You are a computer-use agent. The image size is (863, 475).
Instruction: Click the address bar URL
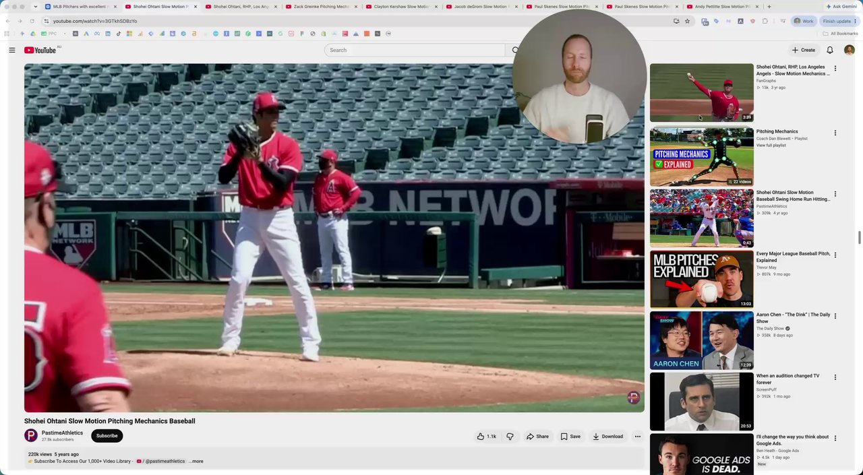pyautogui.click(x=95, y=21)
